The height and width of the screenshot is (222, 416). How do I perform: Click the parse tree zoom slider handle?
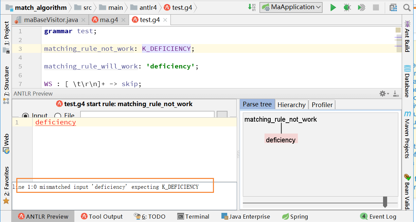pos(385,202)
